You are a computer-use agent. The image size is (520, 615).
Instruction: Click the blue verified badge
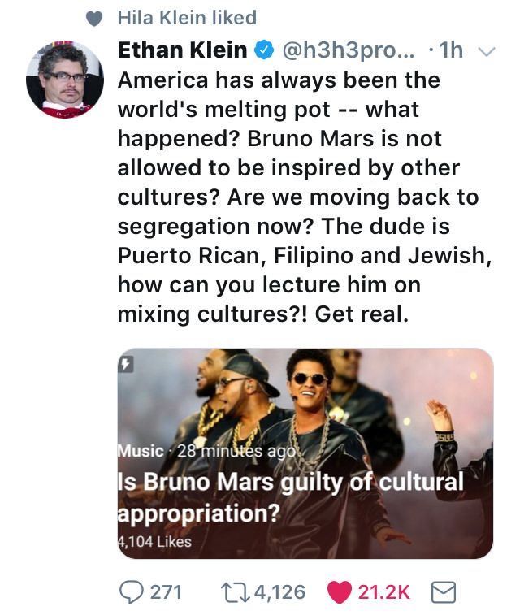(x=264, y=50)
